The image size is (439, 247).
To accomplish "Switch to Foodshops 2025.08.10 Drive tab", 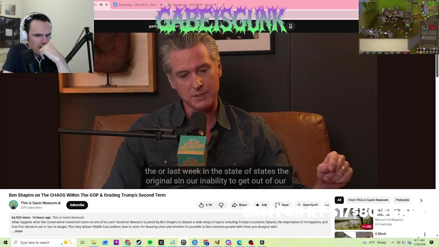I will coord(191,4).
